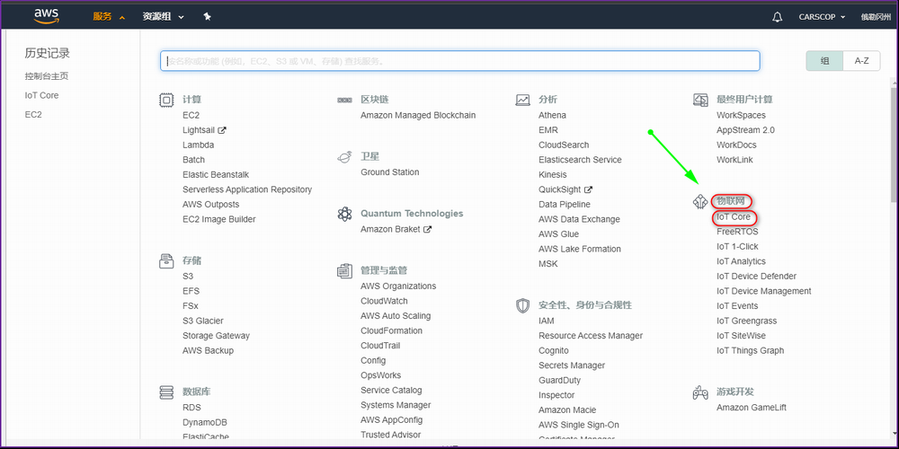Click the external link icon beside Amazon Braket

coord(427,229)
